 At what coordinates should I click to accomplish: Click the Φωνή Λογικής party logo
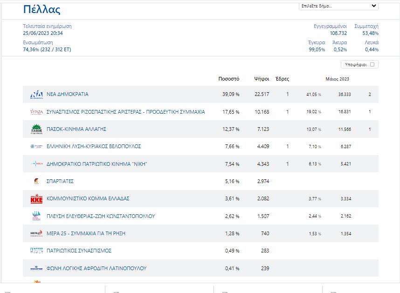[x=36, y=268]
